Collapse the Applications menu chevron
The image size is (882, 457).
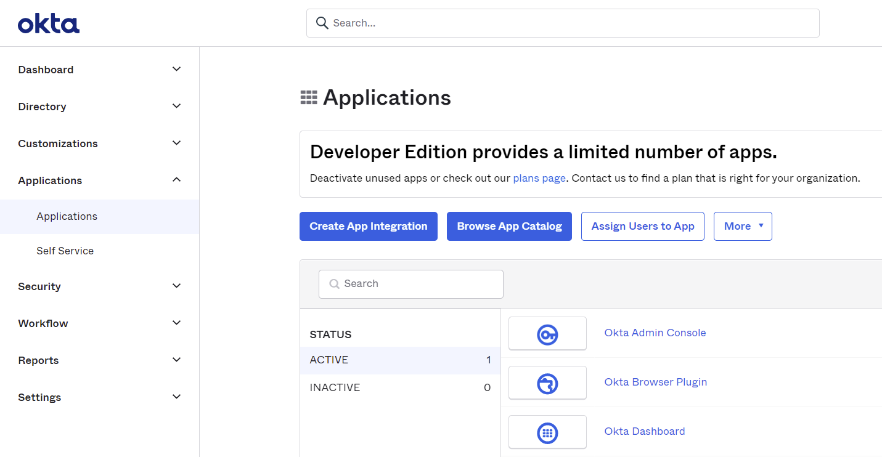pyautogui.click(x=177, y=180)
